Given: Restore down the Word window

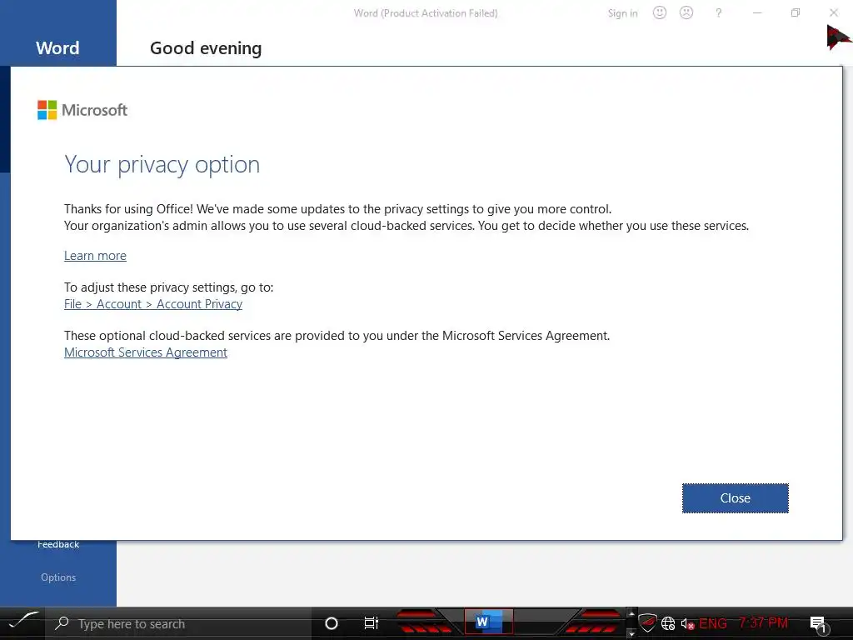Looking at the screenshot, I should [796, 13].
